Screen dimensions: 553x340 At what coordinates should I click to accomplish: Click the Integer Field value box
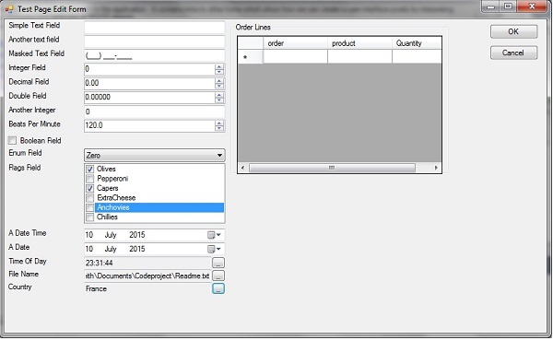tap(149, 69)
